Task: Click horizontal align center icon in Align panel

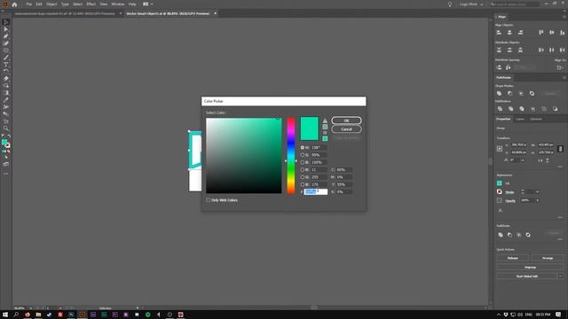Action: (509, 33)
